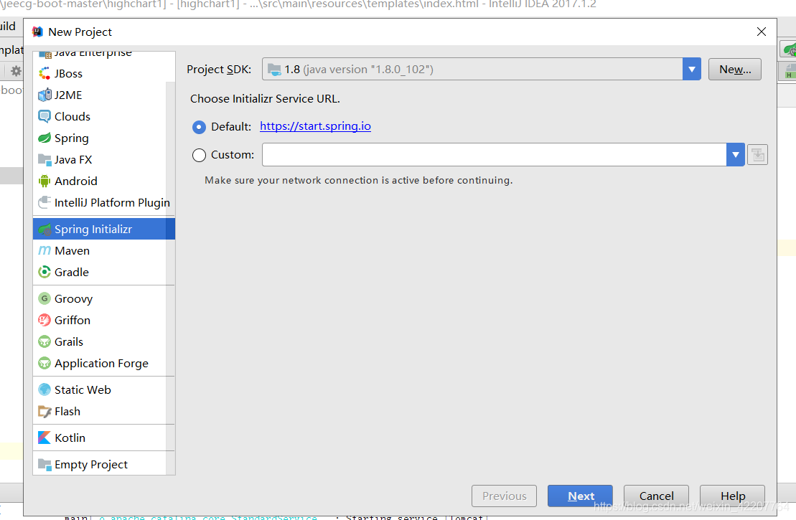
Task: Click the New... SDK button
Action: 734,70
